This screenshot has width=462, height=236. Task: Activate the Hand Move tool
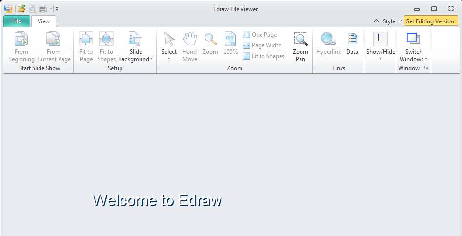click(189, 47)
